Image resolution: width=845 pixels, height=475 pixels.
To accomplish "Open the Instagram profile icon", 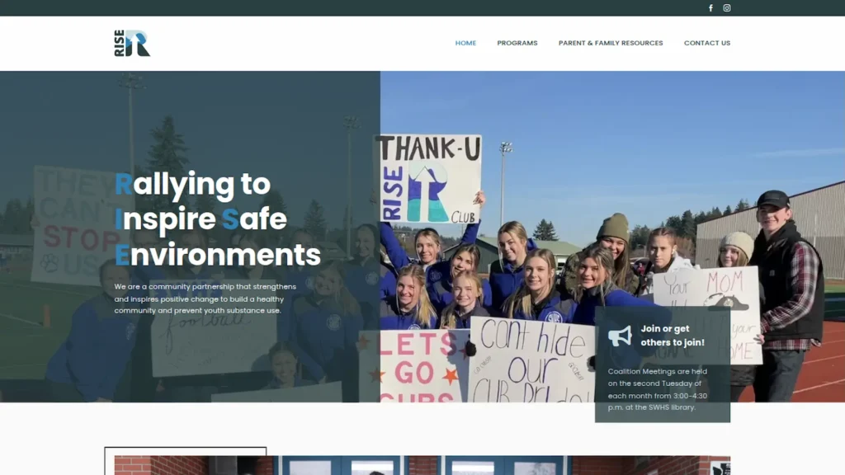I will (x=727, y=8).
